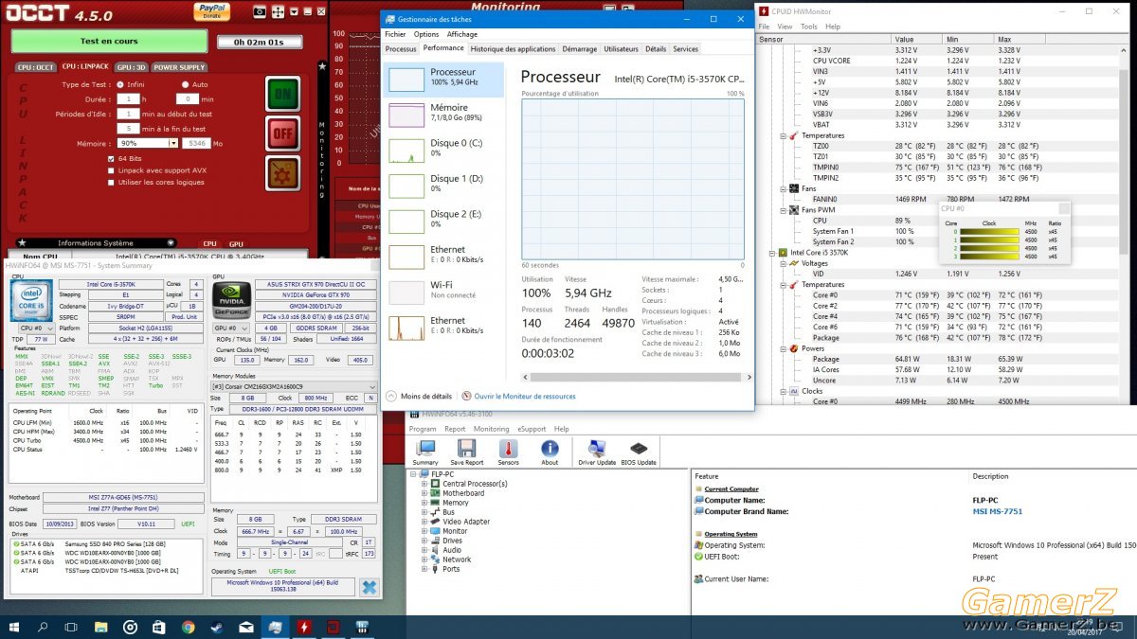Click the Durée minutes input field
1137x639 pixels.
188,98
